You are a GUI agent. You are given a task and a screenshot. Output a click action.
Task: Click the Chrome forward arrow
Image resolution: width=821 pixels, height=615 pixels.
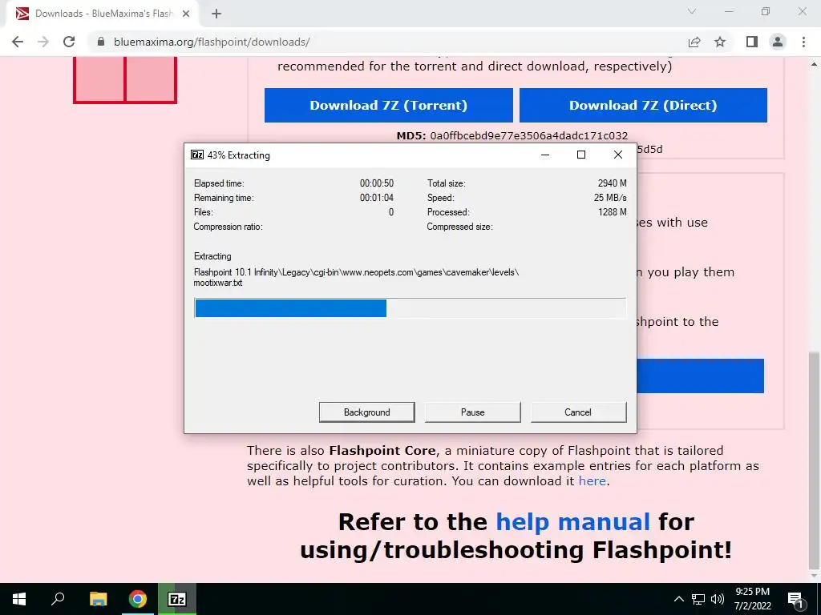coord(43,42)
